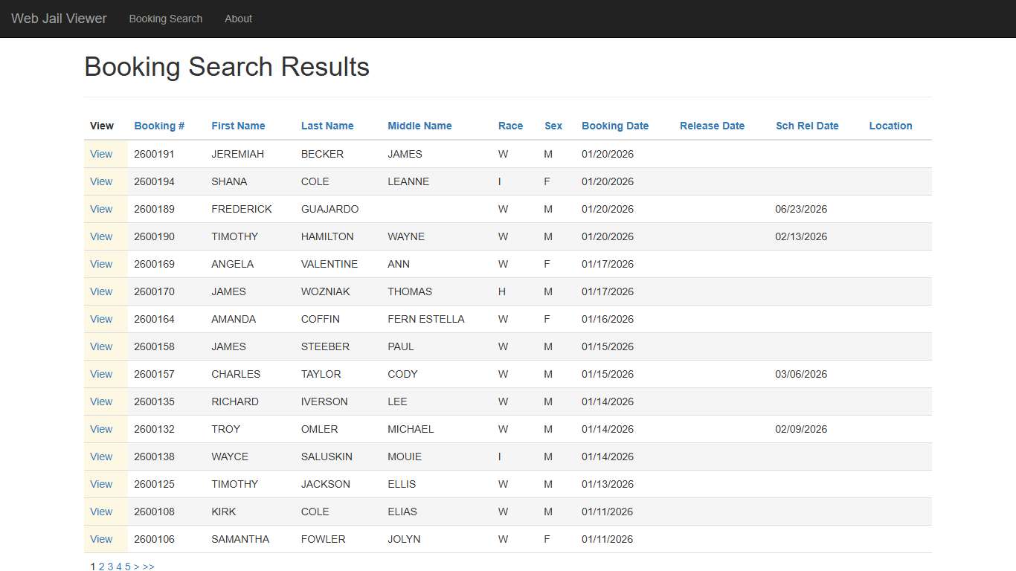Screen dimensions: 1016x571
Task: Select the row for TIMOTHY HAMILTON
Action: point(101,236)
